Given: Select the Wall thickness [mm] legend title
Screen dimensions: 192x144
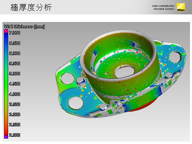Looking at the screenshot, I should point(24,27).
